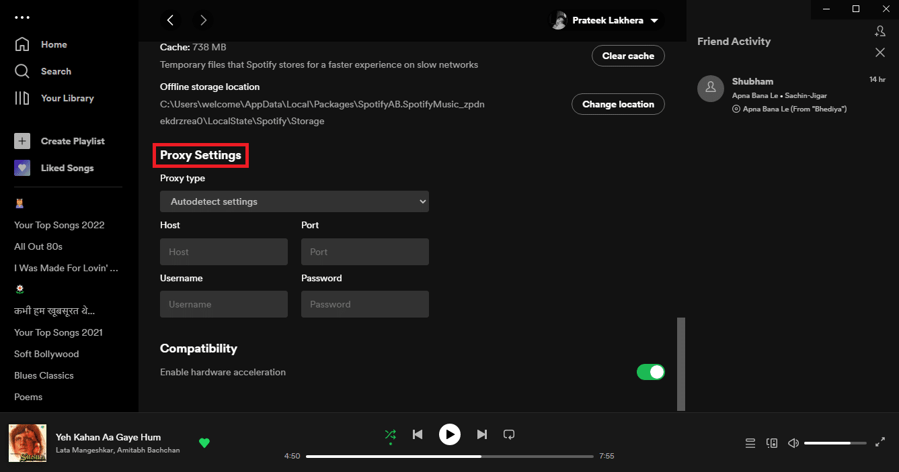The width and height of the screenshot is (899, 472).
Task: Click song title Yeh Kahan Aa Gaye Hum
Action: click(x=108, y=437)
